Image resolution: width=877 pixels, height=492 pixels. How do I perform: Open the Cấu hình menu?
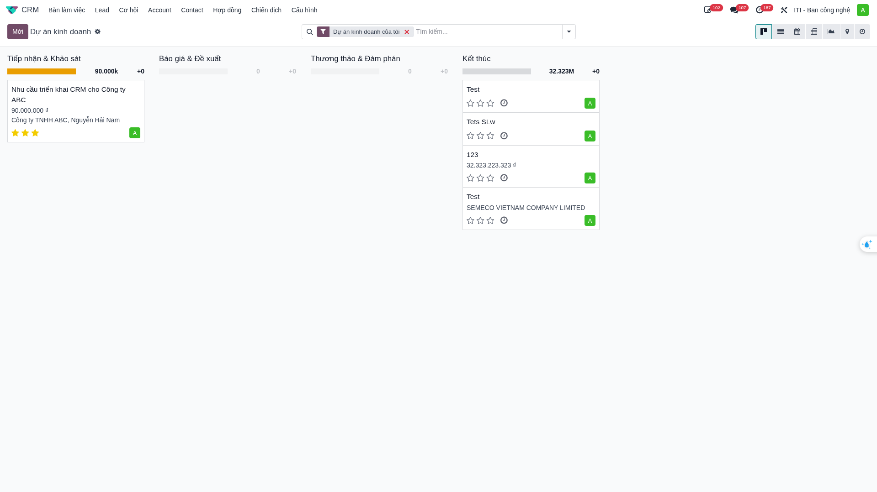304,10
